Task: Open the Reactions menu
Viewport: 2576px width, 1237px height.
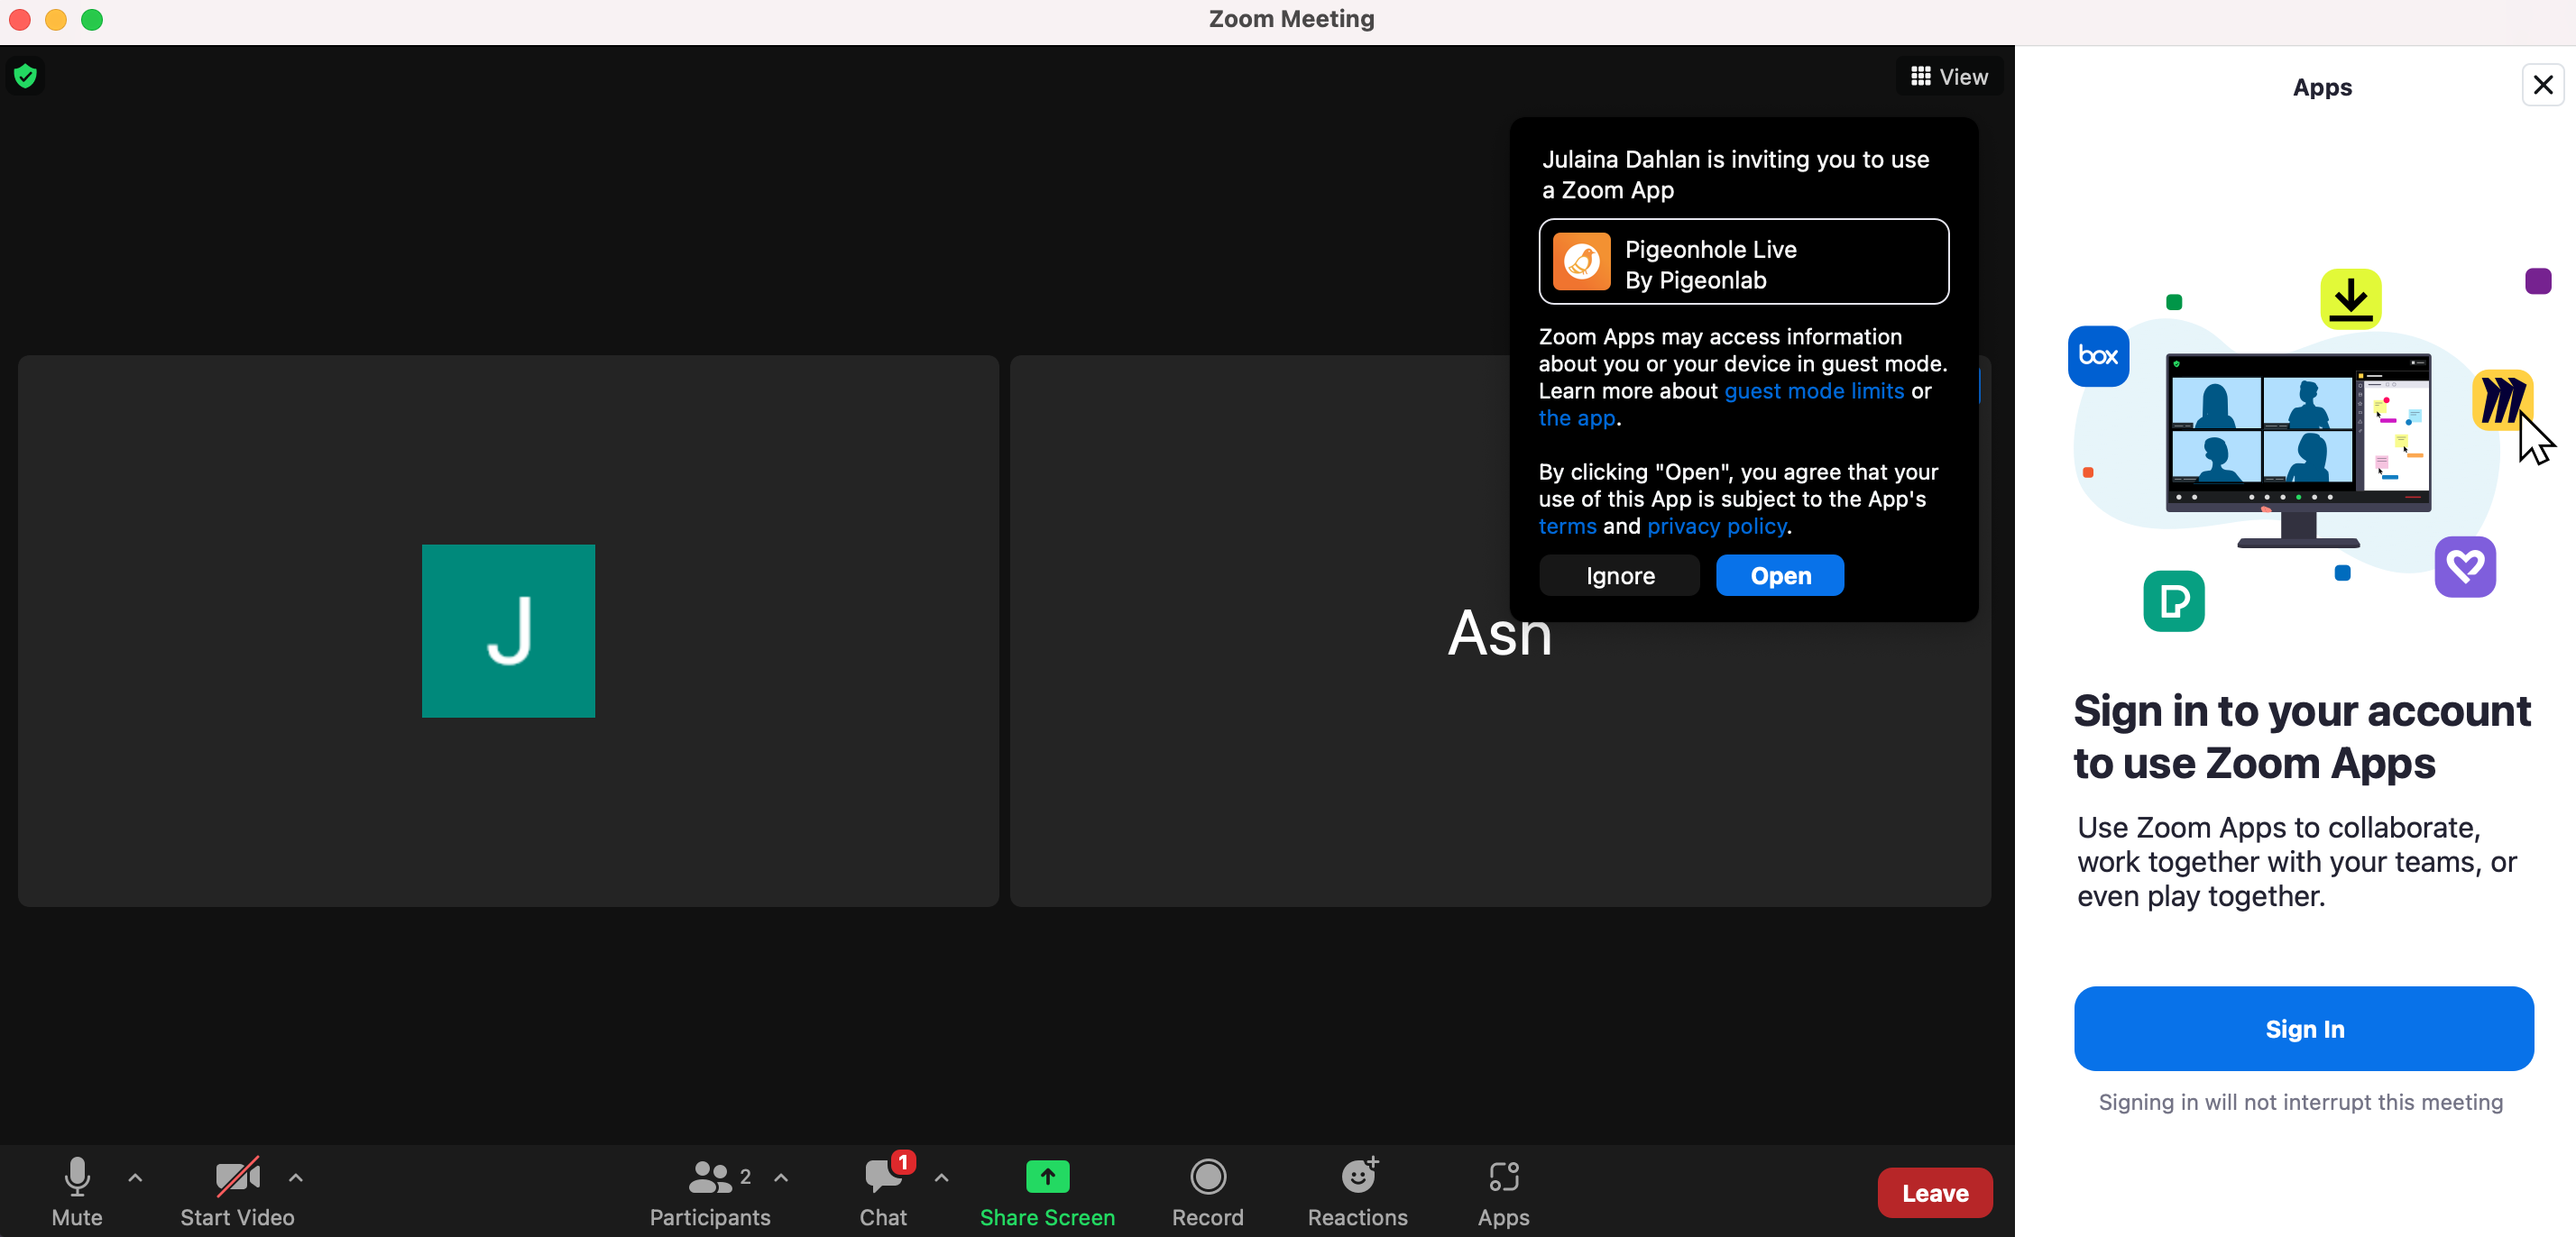Action: 1358,1192
